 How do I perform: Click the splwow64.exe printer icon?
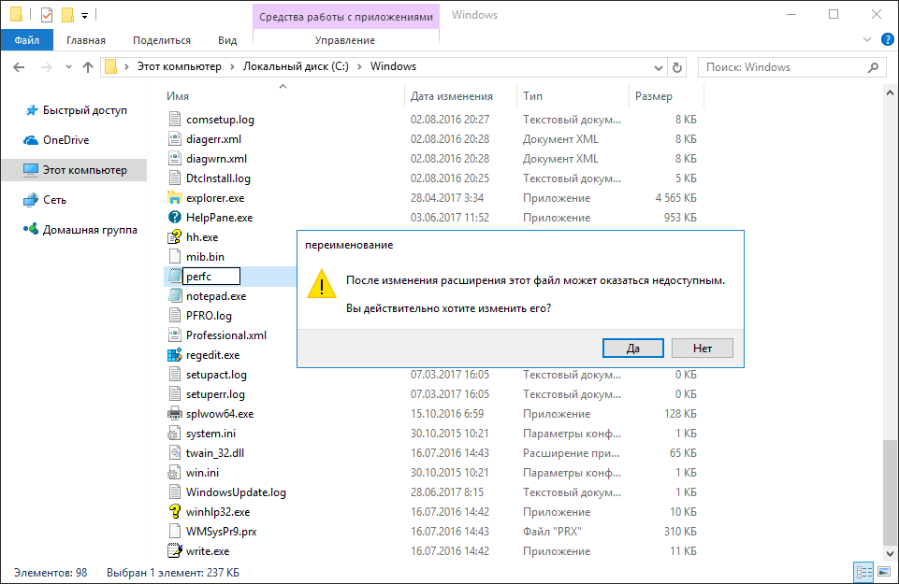(x=174, y=413)
